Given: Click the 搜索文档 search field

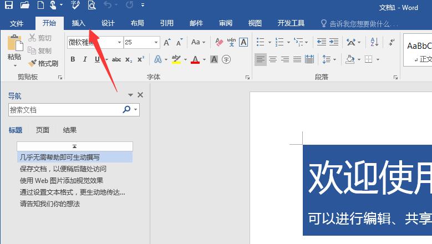Looking at the screenshot, I should [65, 110].
